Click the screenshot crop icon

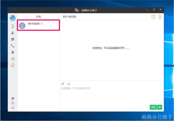click(68, 84)
